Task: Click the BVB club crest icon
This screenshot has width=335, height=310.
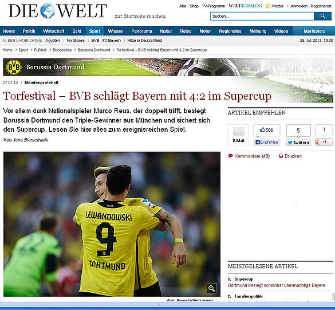Action: pyautogui.click(x=14, y=67)
